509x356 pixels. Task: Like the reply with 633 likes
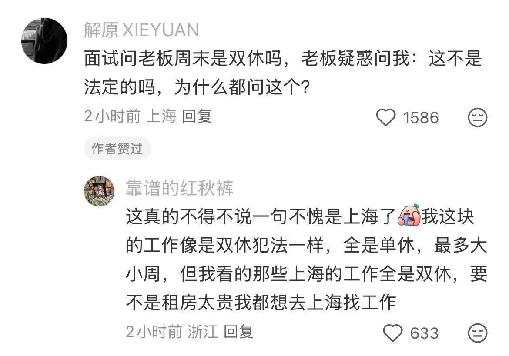point(393,333)
